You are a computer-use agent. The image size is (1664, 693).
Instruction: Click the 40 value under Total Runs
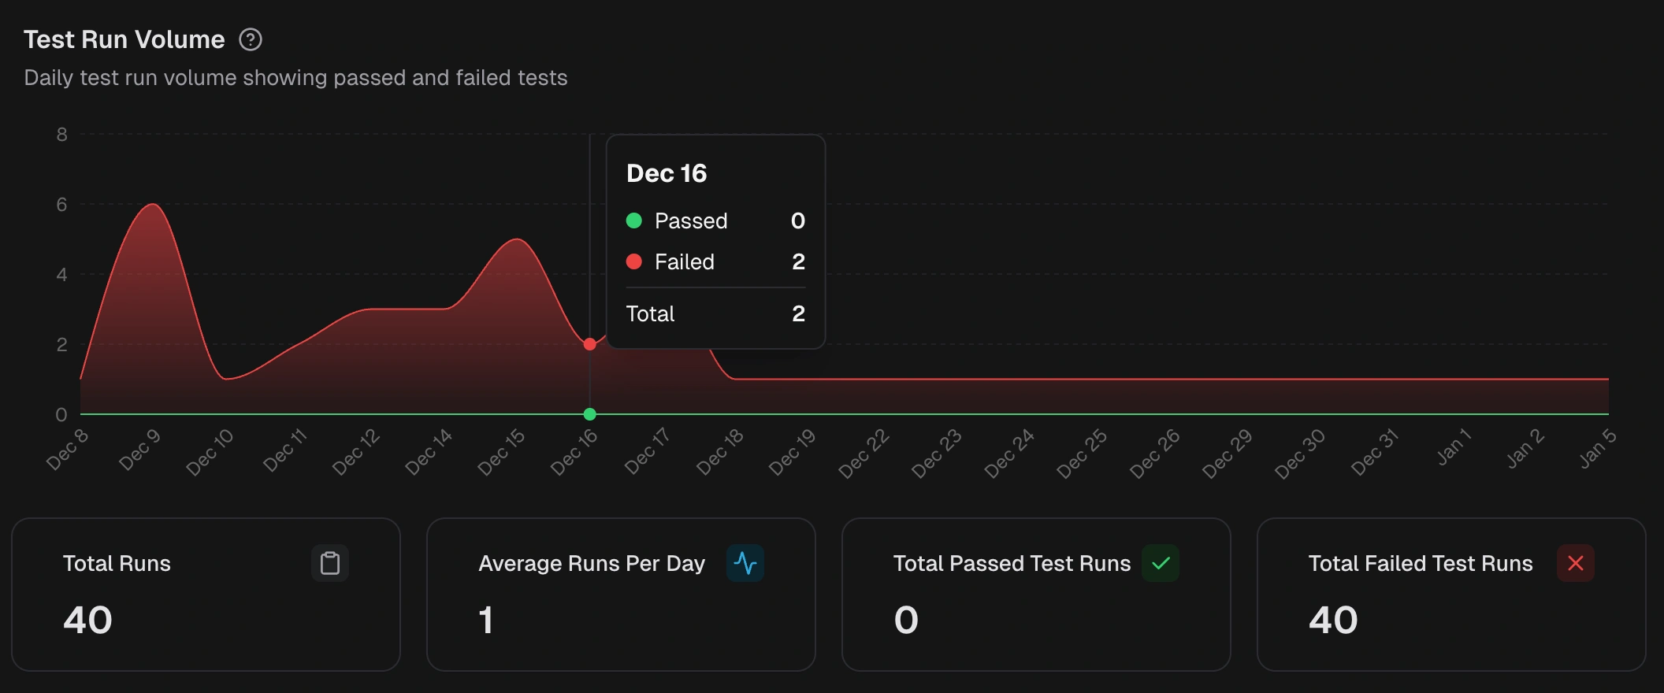click(x=87, y=620)
